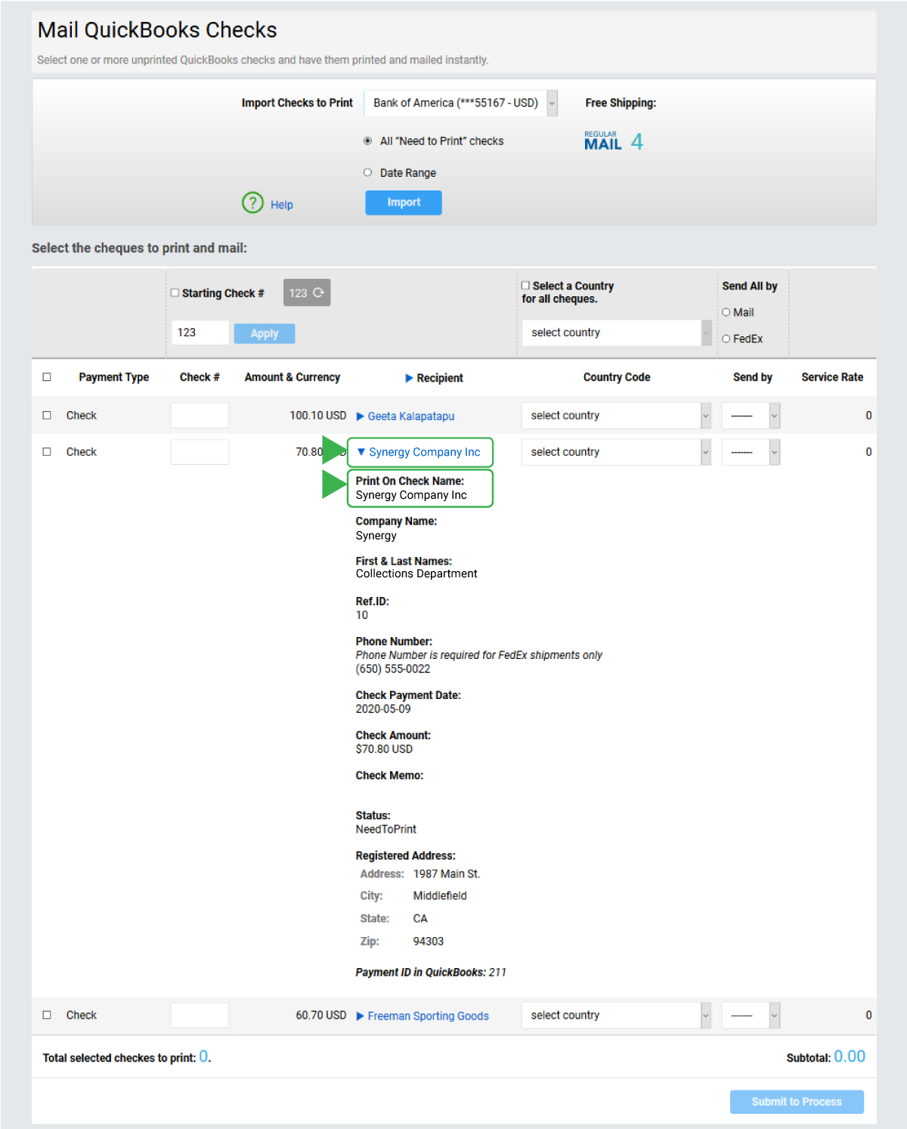
Task: Choose Send All by FedEx radio
Action: coord(726,339)
